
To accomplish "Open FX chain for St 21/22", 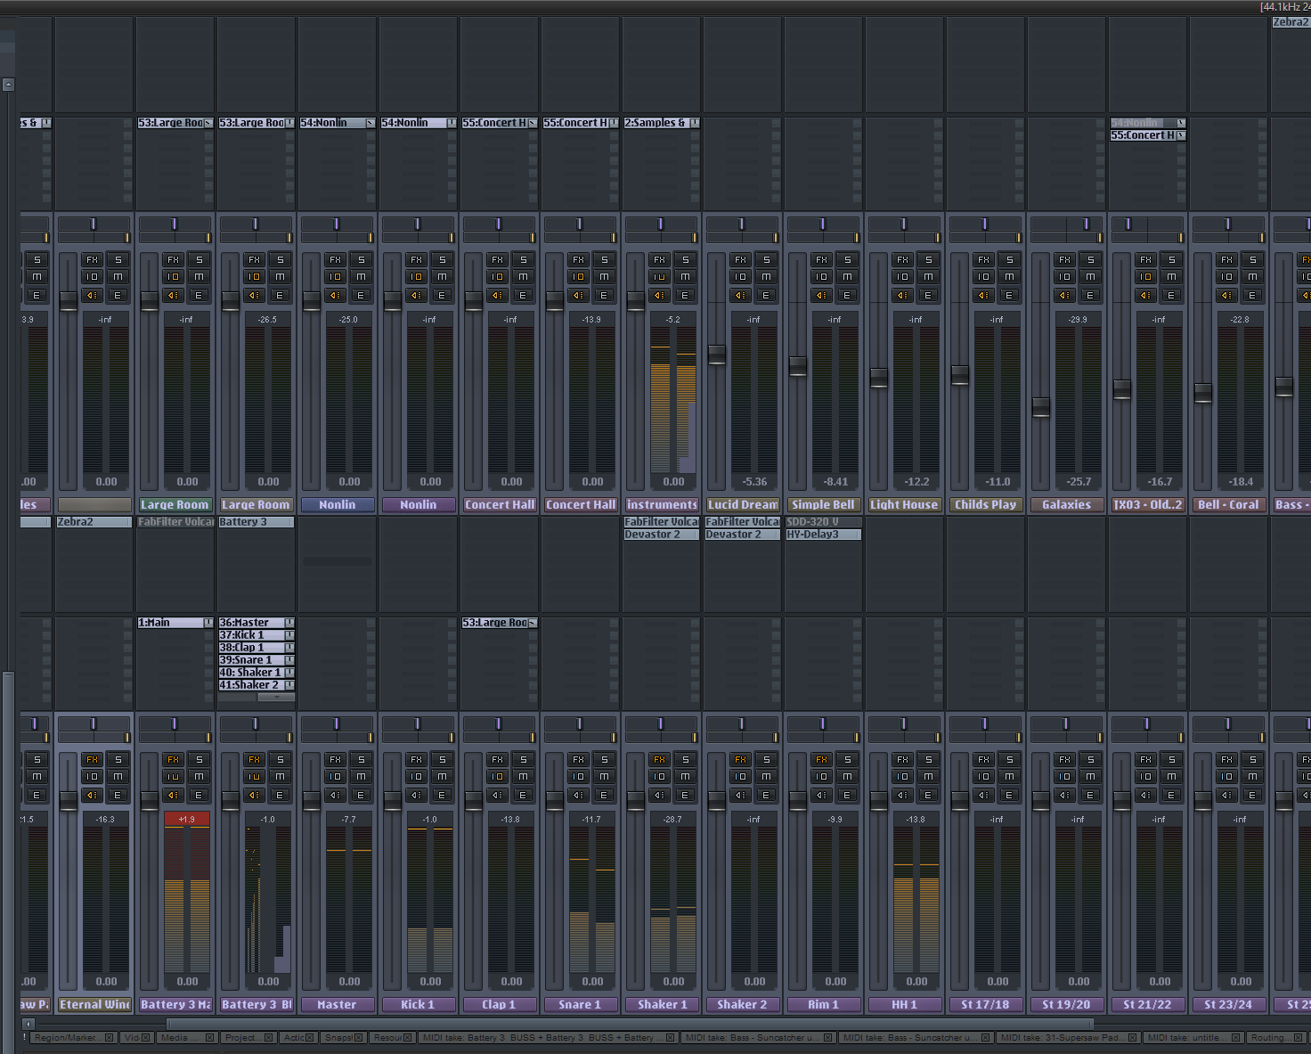I will pos(1145,759).
